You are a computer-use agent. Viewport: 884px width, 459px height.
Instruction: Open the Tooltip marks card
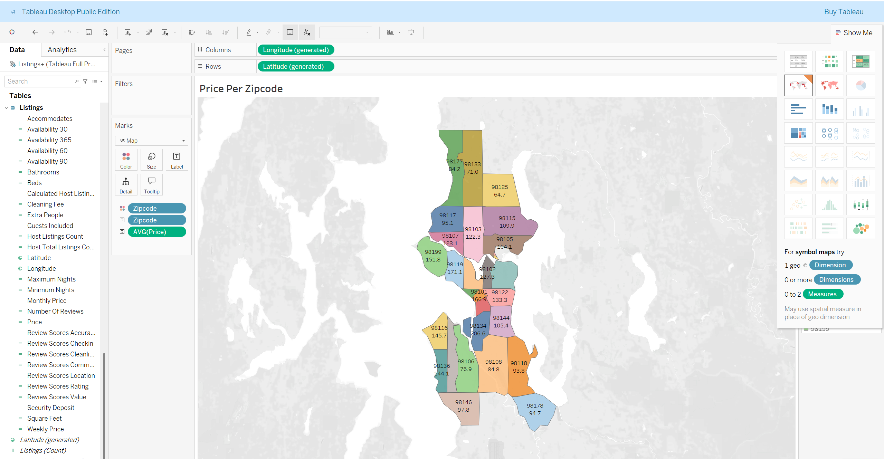tap(152, 185)
